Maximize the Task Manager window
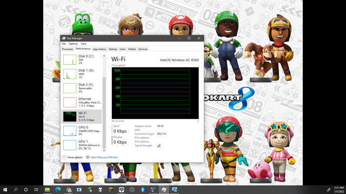 pos(189,38)
